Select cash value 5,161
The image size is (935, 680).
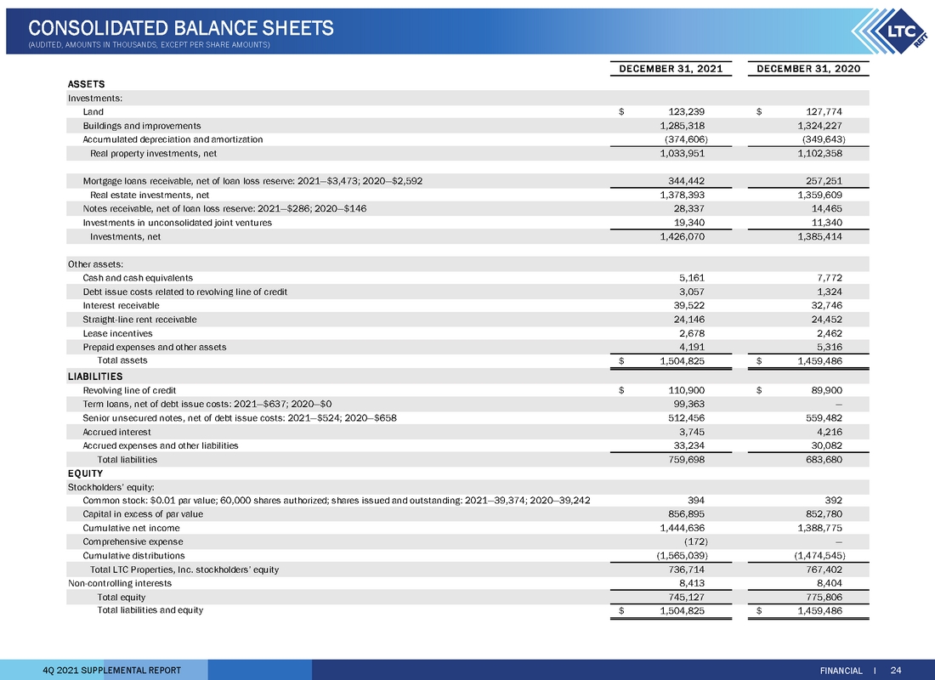[692, 278]
